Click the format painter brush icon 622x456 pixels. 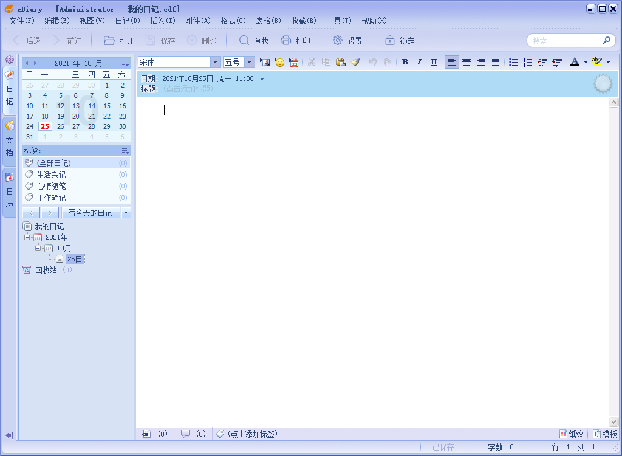(356, 62)
